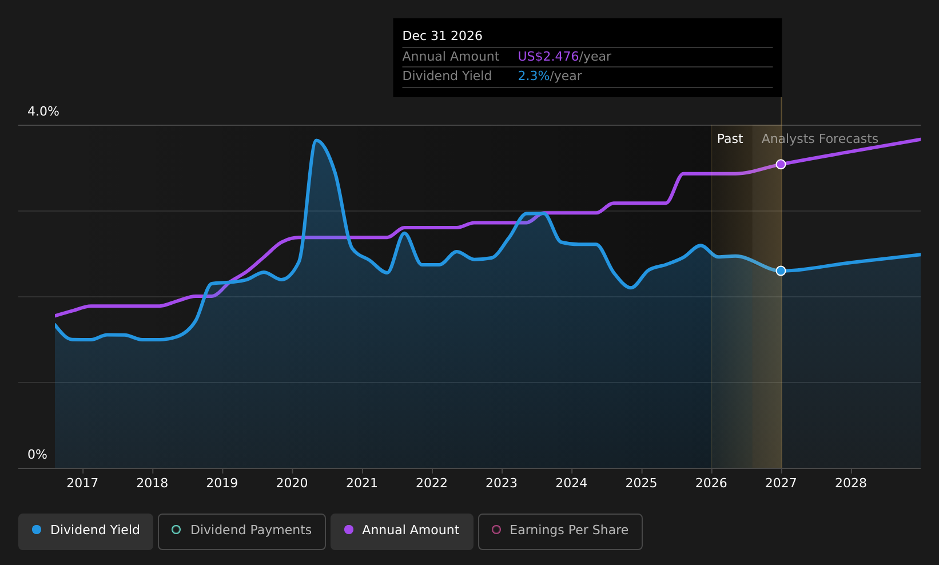Screen dimensions: 939x565
Task: Click the hollow Dividend Payments legend circle
Action: point(176,530)
